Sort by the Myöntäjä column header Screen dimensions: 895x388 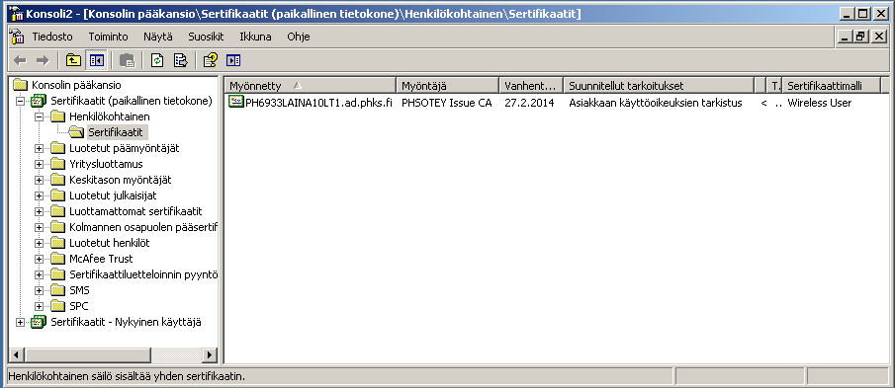447,86
